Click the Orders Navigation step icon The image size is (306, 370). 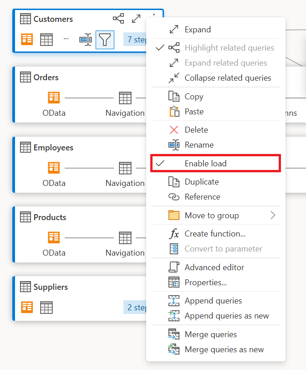[125, 98]
